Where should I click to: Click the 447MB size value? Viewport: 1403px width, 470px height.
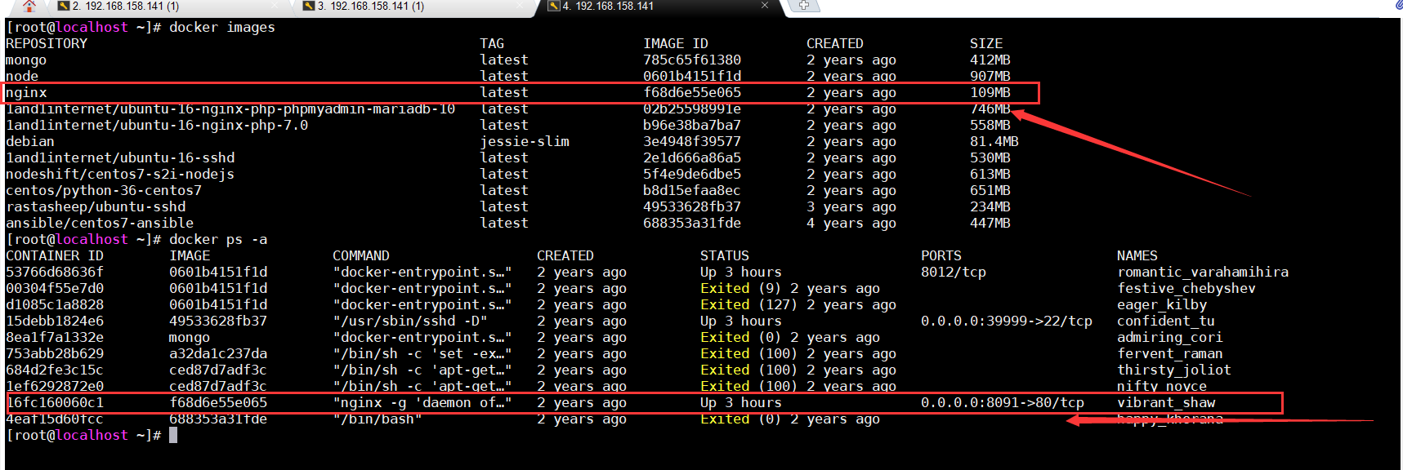tap(990, 224)
